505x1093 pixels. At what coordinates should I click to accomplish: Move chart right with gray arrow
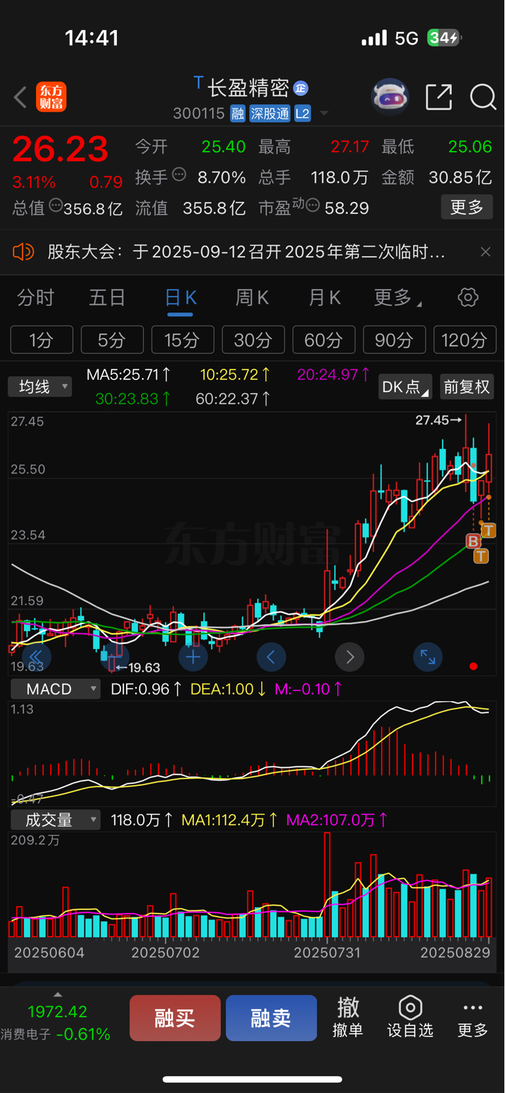point(349,656)
